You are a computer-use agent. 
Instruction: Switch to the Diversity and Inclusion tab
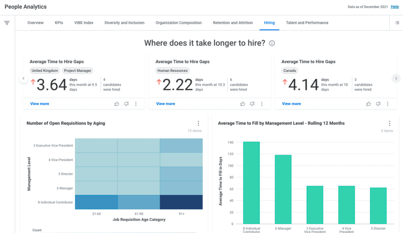124,23
